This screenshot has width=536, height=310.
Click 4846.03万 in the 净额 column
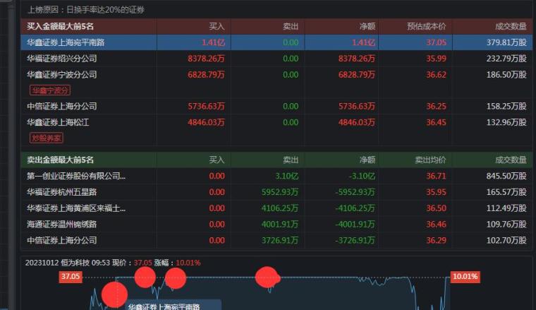pyautogui.click(x=357, y=122)
